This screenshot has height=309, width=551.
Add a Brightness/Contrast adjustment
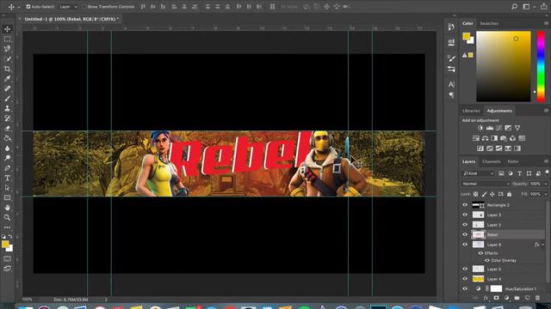pos(480,128)
